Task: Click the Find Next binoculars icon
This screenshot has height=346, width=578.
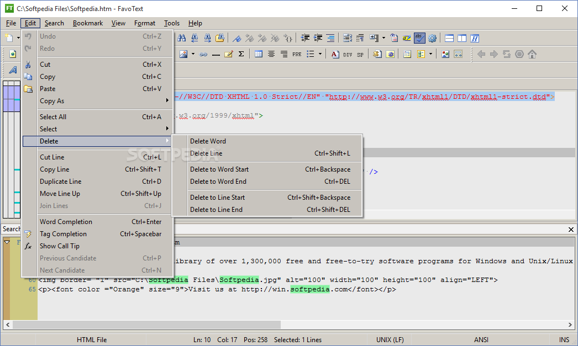Action: pyautogui.click(x=208, y=38)
